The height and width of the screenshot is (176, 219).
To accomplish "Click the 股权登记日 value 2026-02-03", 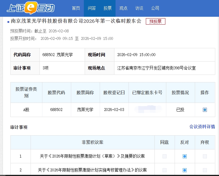I will (x=114, y=110).
